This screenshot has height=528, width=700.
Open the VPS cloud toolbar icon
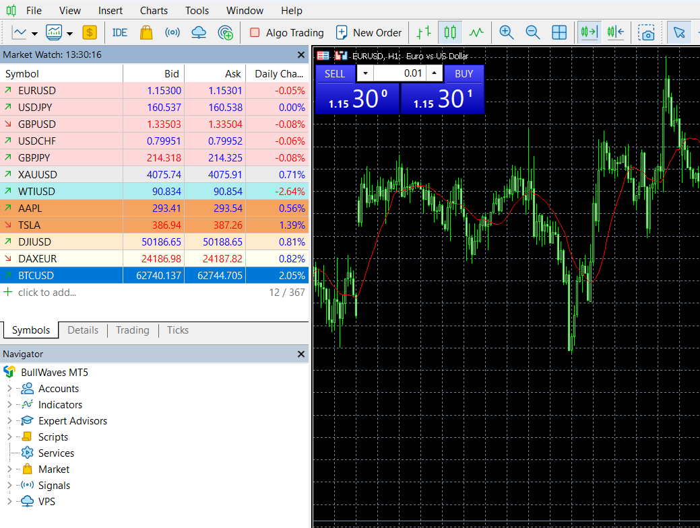tap(199, 32)
